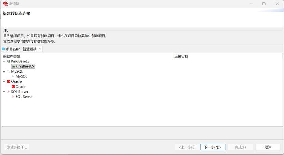Screen dimensions: 284x155
Task: Click the 数据库类型 column header
Action: 12,56
